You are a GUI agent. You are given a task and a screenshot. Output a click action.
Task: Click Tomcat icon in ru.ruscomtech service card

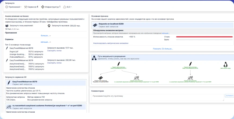tap(9, 107)
